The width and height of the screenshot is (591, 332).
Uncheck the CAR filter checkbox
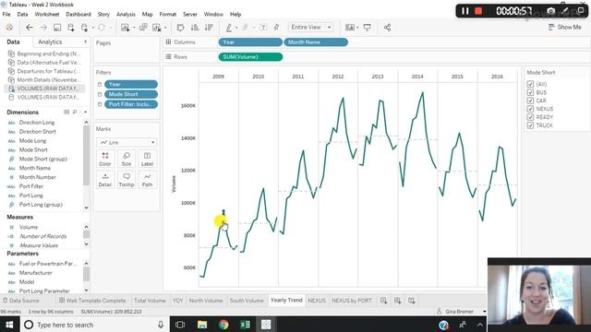point(530,101)
